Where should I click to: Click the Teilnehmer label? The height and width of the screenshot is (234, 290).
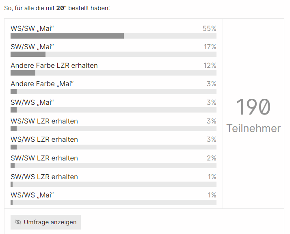[x=253, y=128]
